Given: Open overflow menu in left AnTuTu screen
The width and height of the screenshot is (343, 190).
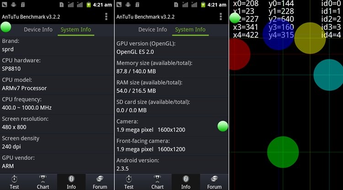Looking at the screenshot, I should point(106,17).
